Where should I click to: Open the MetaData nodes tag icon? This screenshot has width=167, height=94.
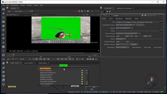(3, 63)
